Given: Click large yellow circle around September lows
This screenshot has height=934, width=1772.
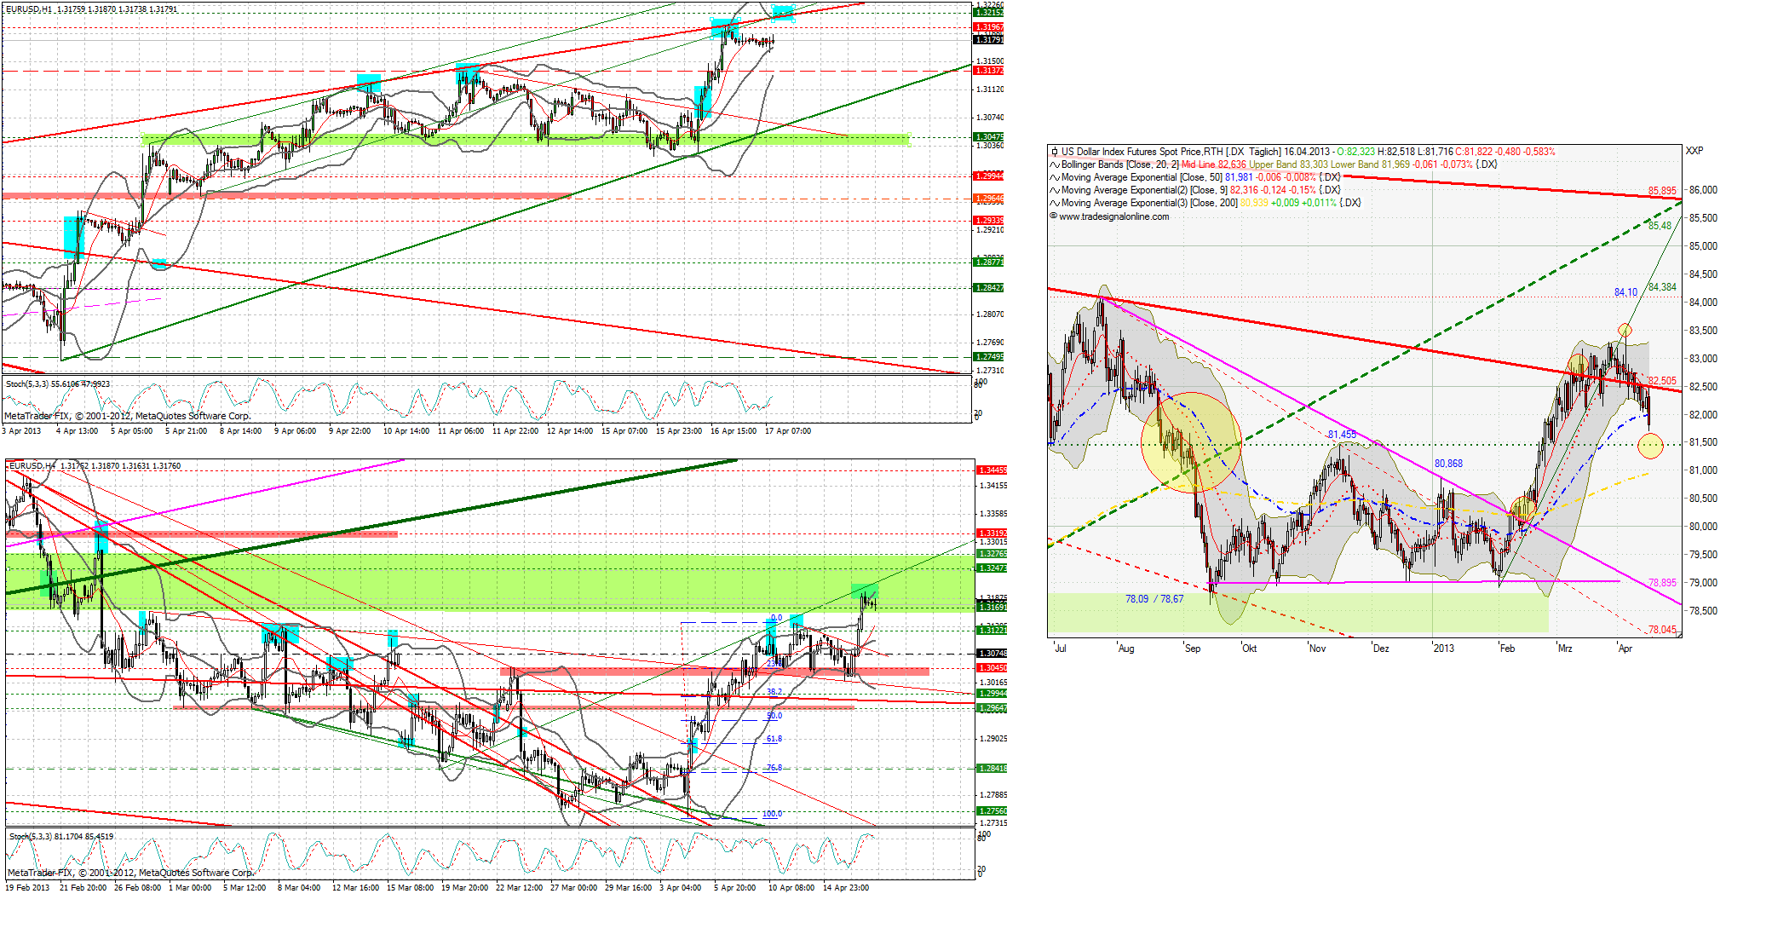Looking at the screenshot, I should (1190, 442).
